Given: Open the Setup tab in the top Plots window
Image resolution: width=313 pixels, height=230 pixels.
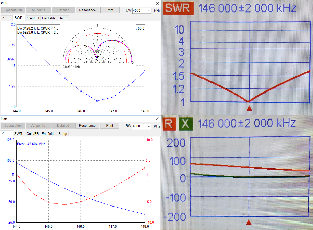Looking at the screenshot, I should pos(63,18).
